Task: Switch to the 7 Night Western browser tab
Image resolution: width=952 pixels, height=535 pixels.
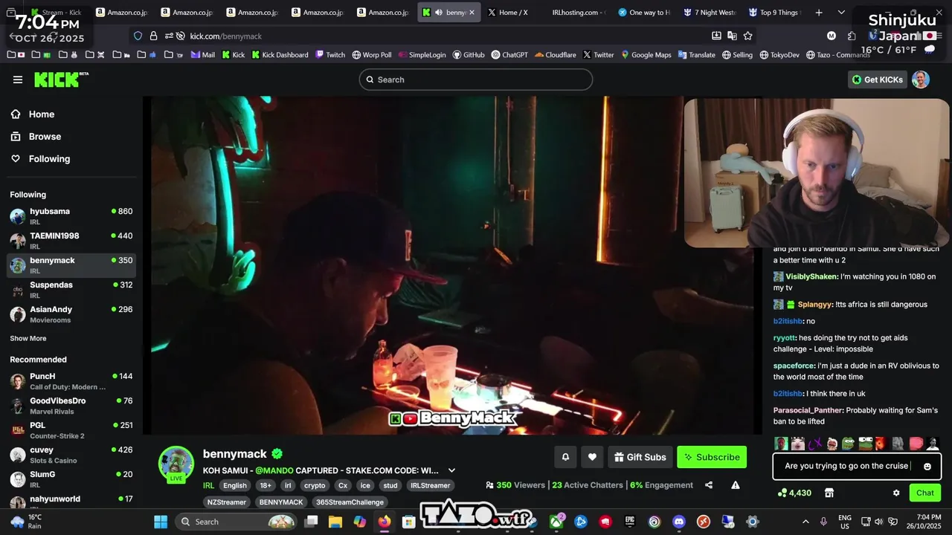Action: click(x=710, y=13)
